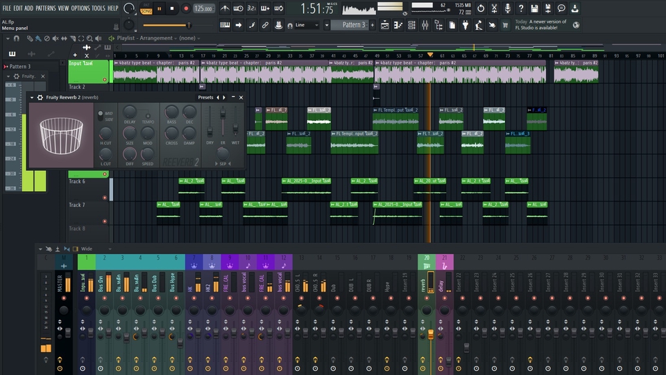The width and height of the screenshot is (666, 375).
Task: Stop playback with the stop button
Action: coord(172,8)
